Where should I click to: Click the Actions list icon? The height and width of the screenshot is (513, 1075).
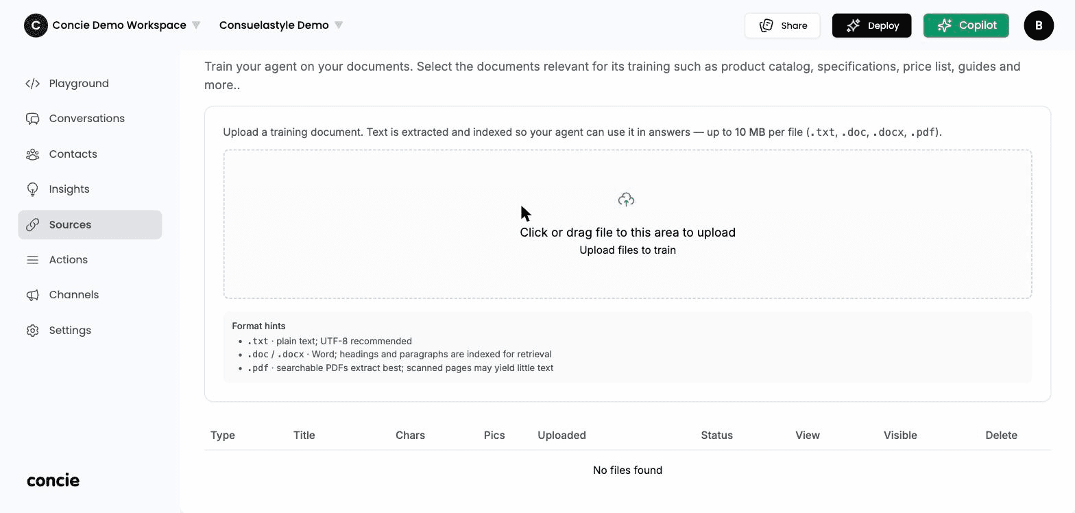[32, 260]
